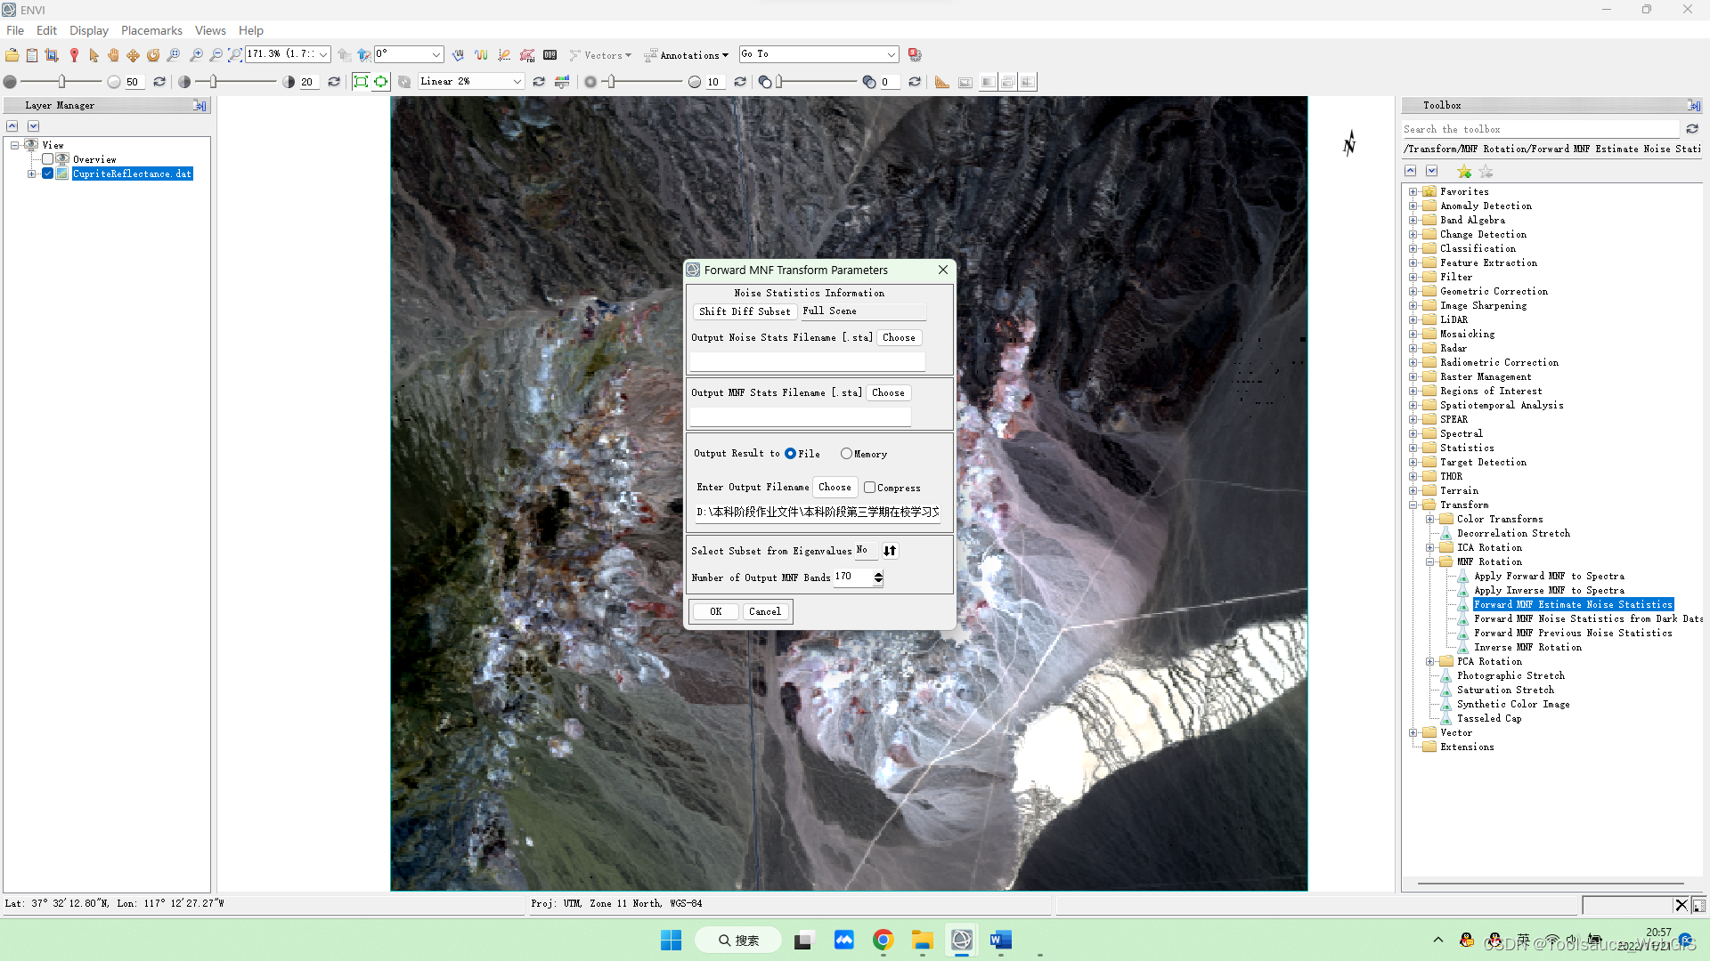Image resolution: width=1710 pixels, height=961 pixels.
Task: Click the Chip view to file icon
Action: [51, 55]
